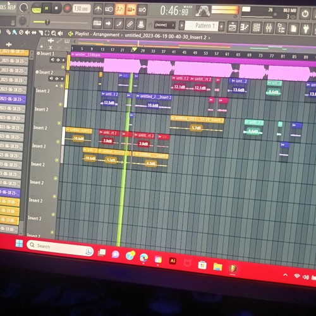Toggle the note/clip grouping curve icon

119,24
